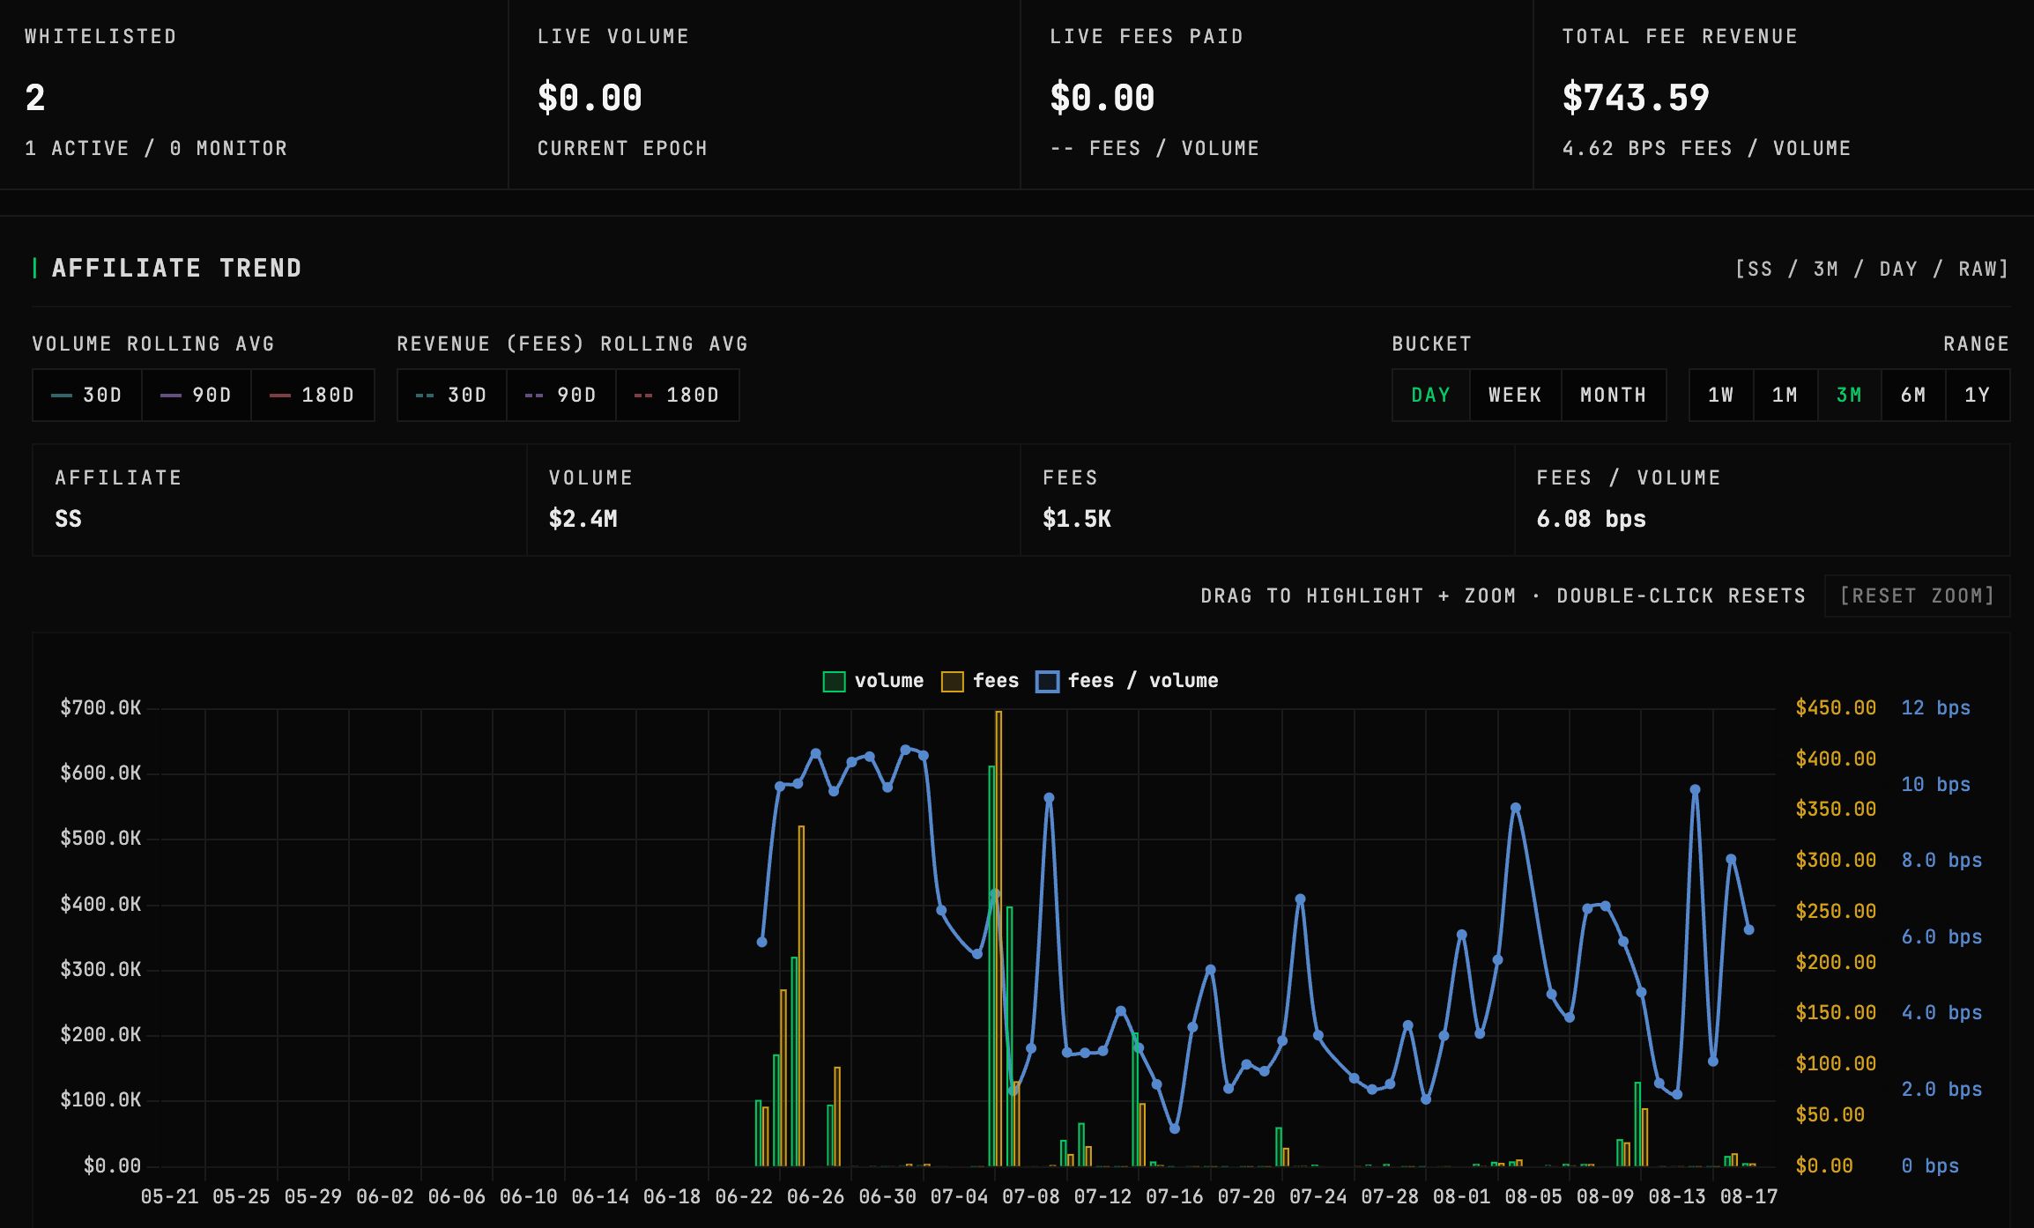Click the '4.62 BPS FEES / VOLUME' text
2034x1228 pixels.
pyautogui.click(x=1706, y=149)
